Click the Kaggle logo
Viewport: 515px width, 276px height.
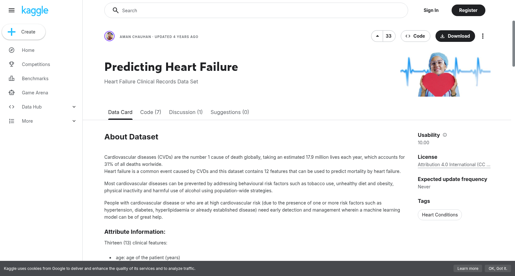pos(35,11)
